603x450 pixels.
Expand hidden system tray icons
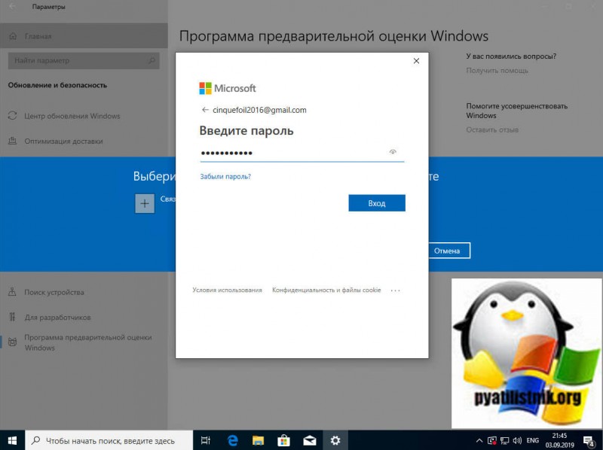(x=479, y=440)
